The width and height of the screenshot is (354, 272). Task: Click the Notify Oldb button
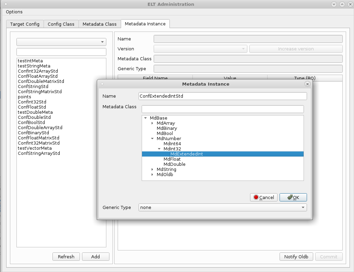pos(296,257)
